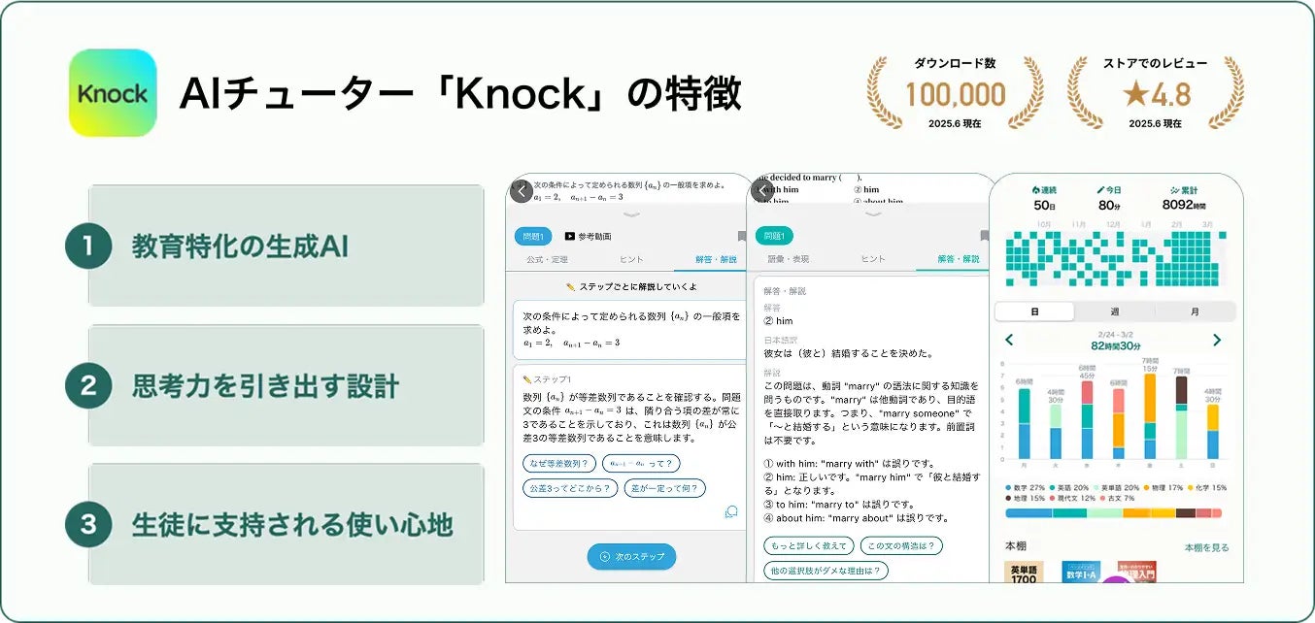Screen dimensions: 1315x623
Task: Go to next week with the right arrow
Action: (x=1217, y=340)
